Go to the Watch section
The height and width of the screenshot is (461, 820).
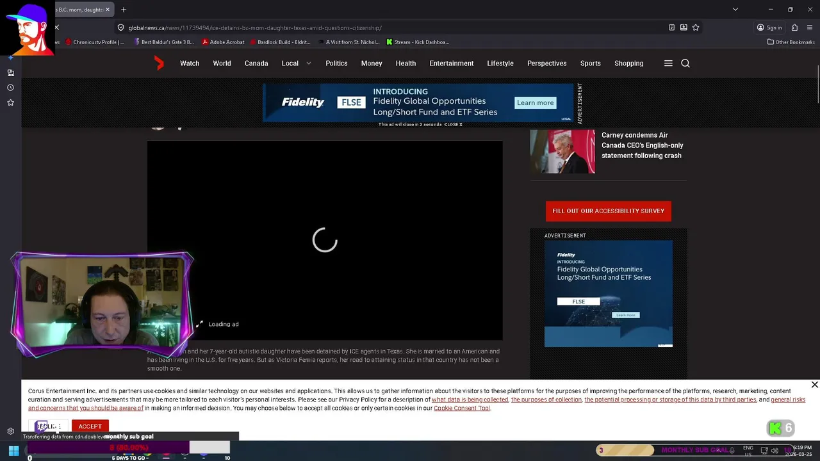(x=190, y=63)
